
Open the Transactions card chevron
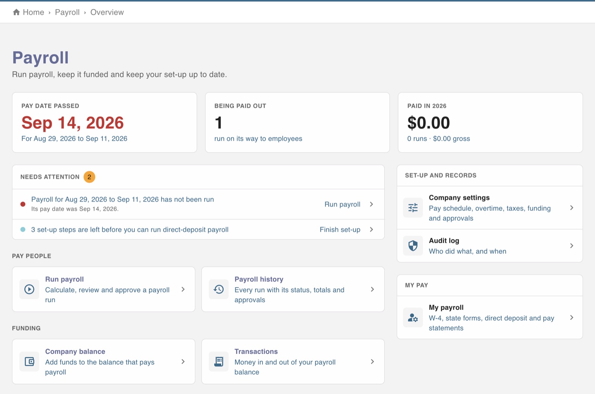click(372, 361)
